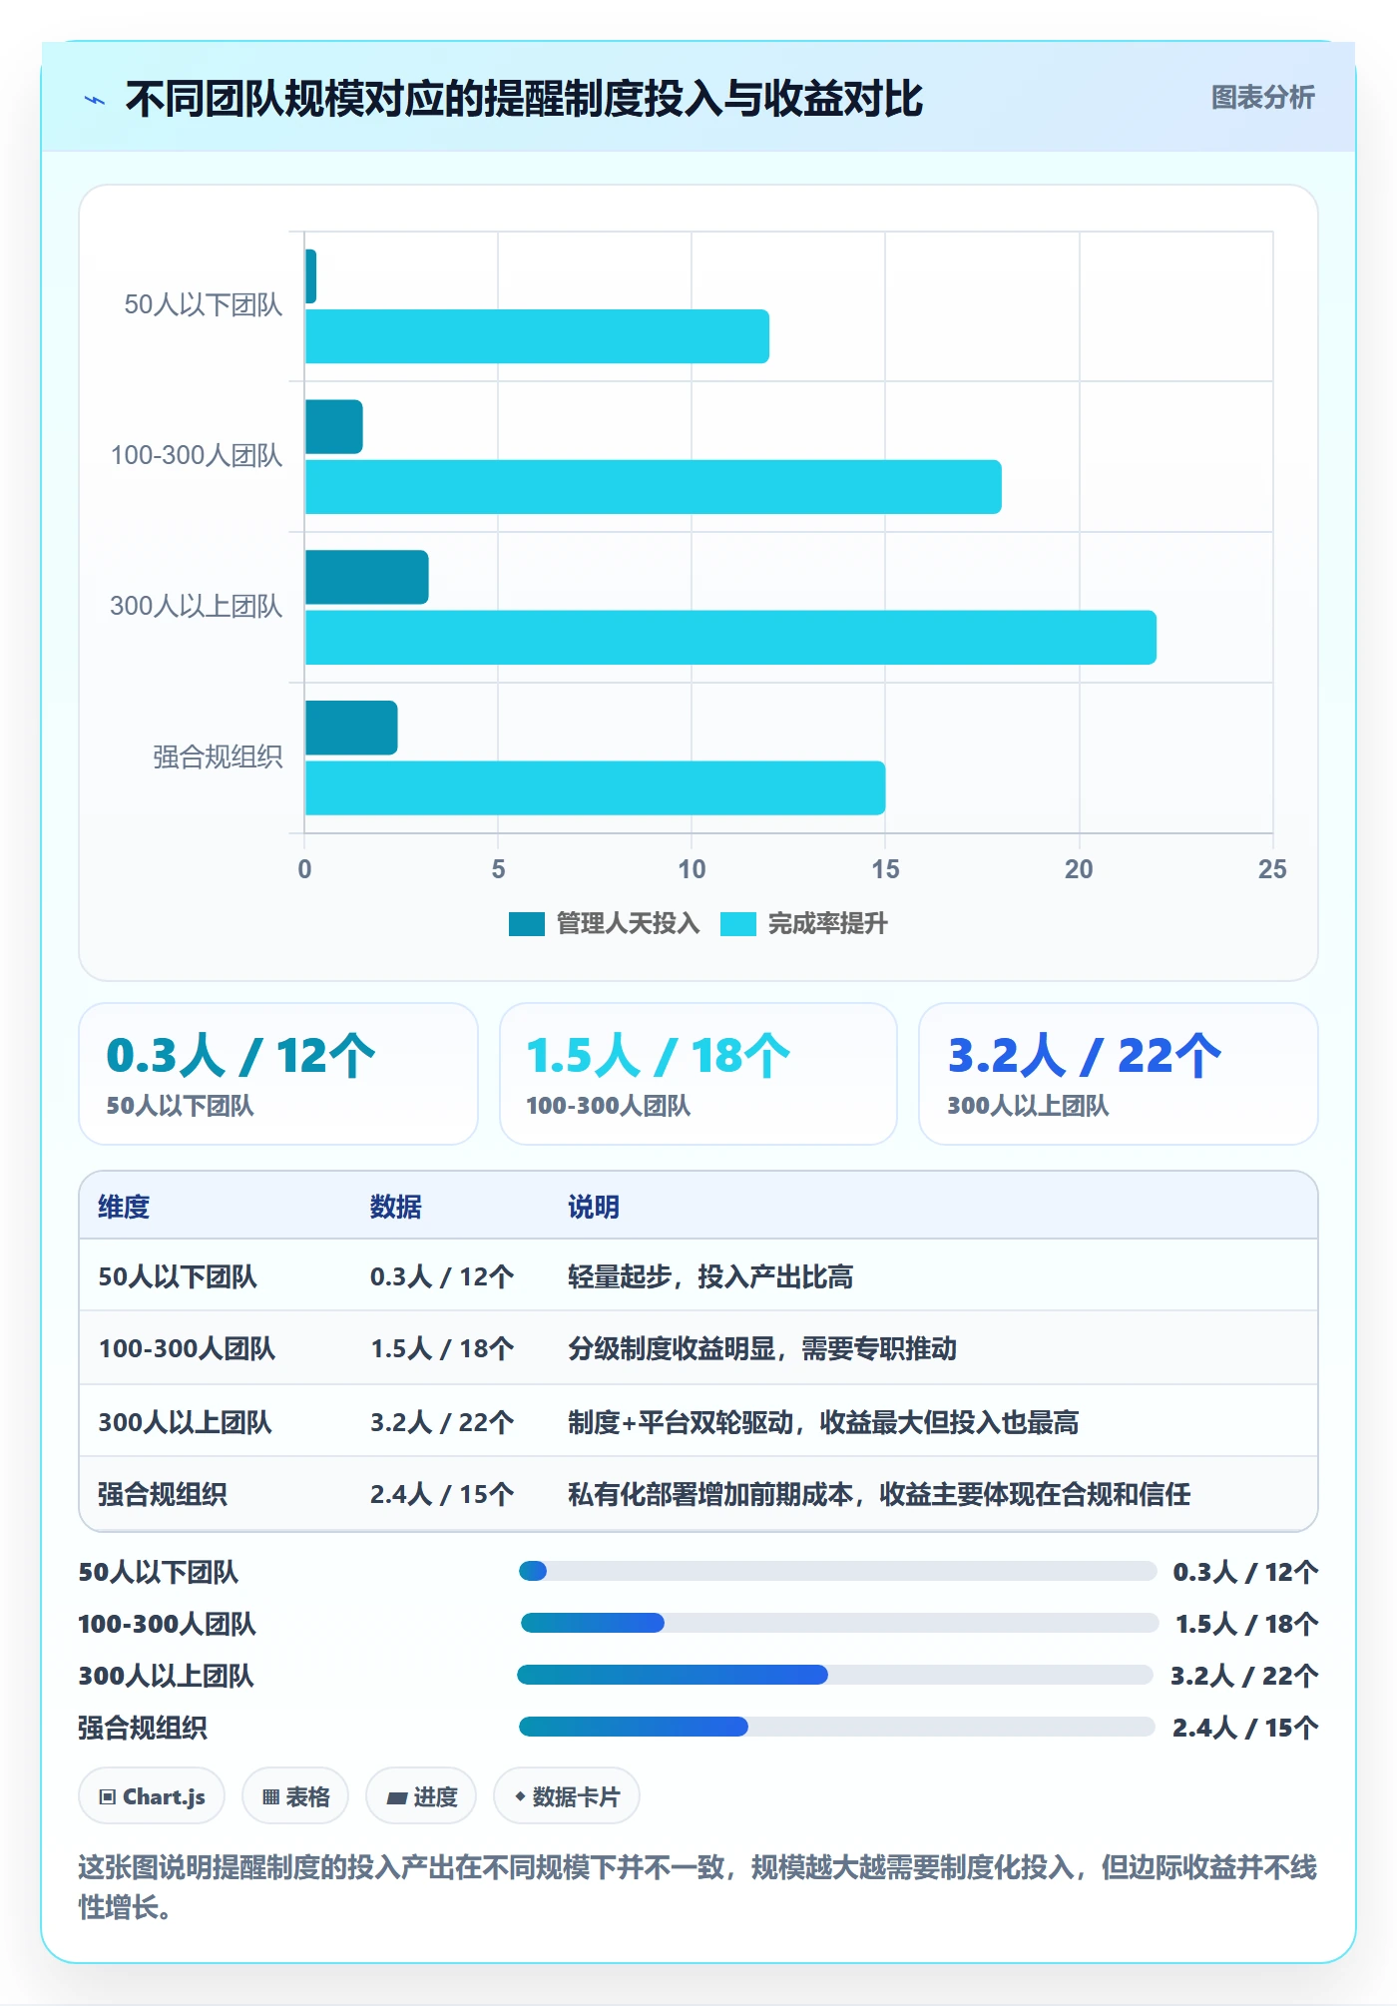
Task: Toggle the 完成率提升 legend swatch
Action: [738, 924]
